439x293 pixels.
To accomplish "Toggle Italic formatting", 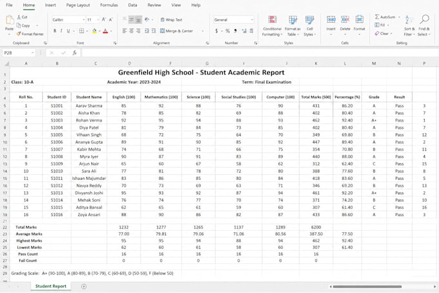I will click(61, 31).
